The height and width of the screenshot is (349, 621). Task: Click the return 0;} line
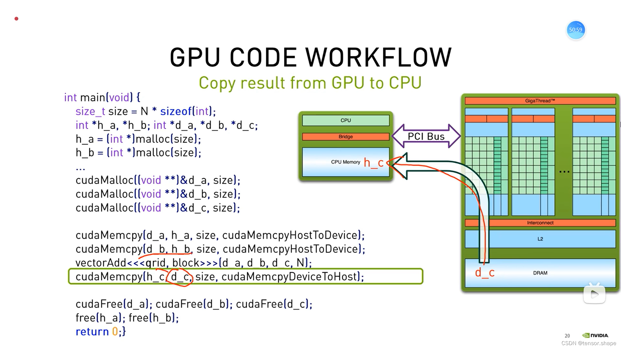click(101, 332)
